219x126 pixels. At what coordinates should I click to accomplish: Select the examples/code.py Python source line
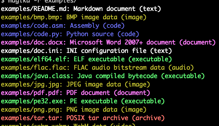[70, 34]
